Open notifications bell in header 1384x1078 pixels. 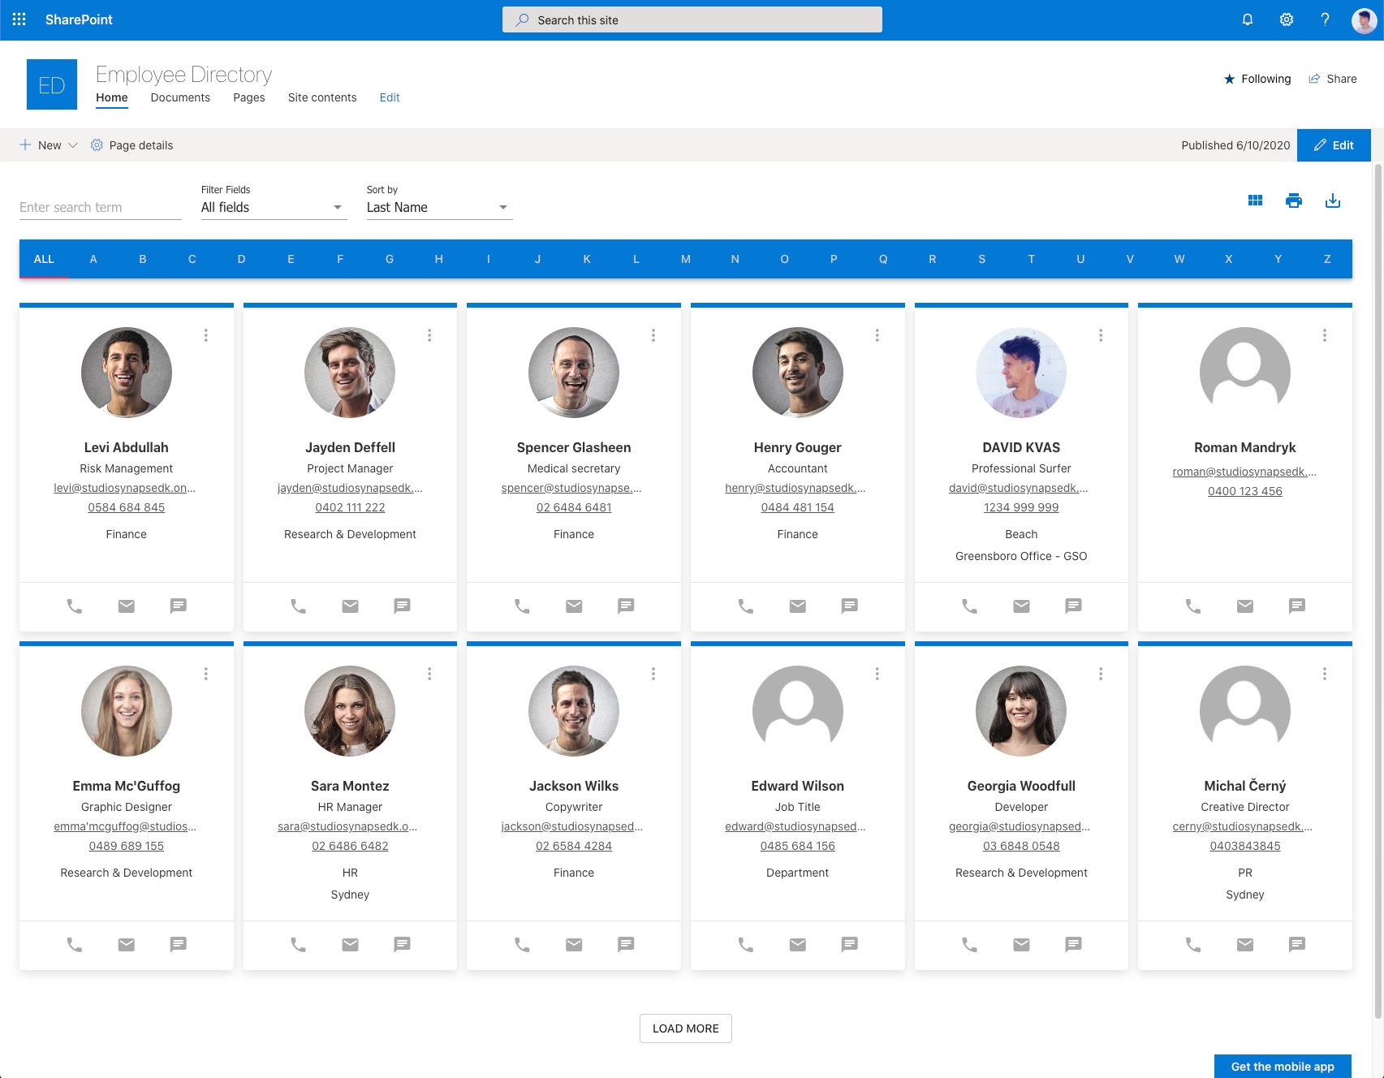coord(1248,19)
